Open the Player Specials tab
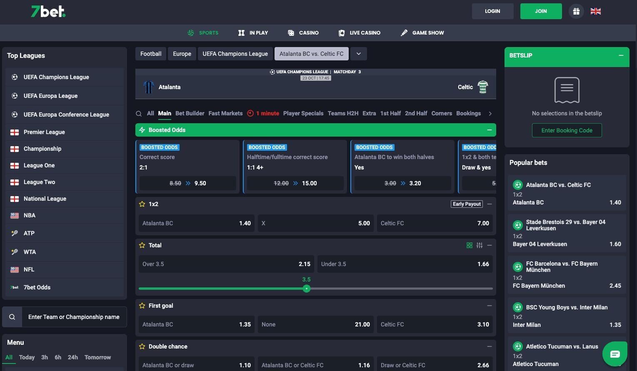 coord(303,113)
